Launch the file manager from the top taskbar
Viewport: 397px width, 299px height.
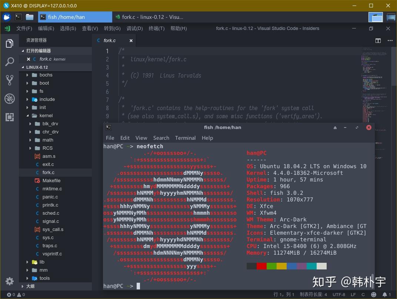pos(30,17)
